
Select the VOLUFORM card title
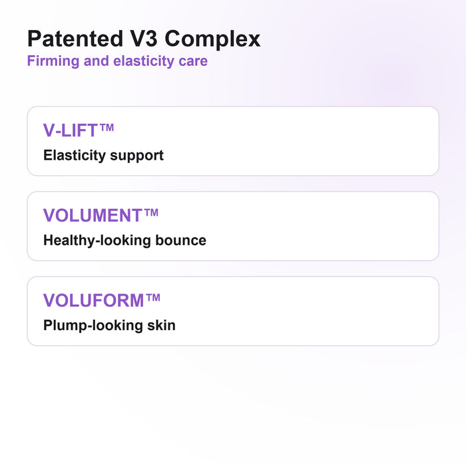tap(102, 300)
